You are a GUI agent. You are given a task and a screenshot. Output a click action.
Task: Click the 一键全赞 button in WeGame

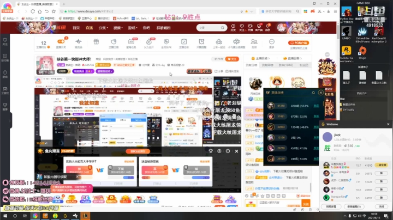(x=381, y=165)
